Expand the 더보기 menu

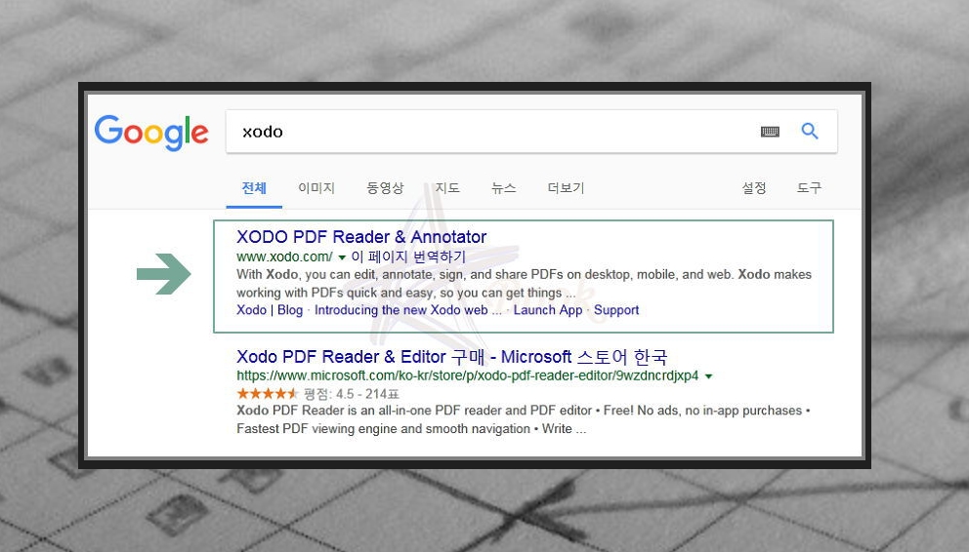pos(566,188)
